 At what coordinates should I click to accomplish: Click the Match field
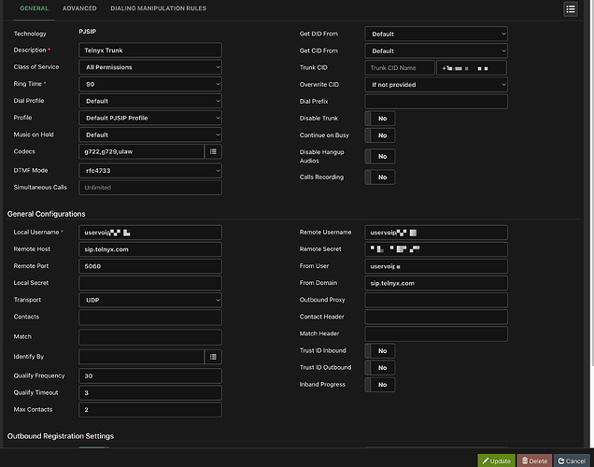click(150, 337)
